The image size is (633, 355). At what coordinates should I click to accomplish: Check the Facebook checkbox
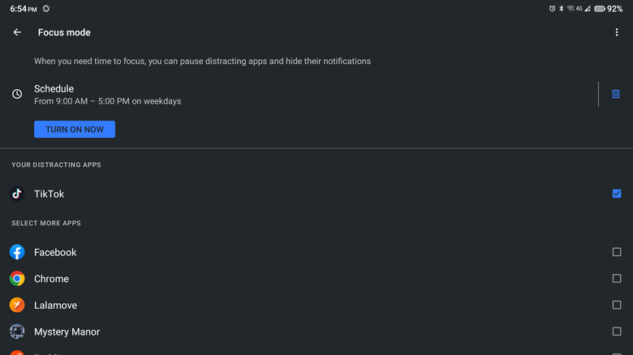pos(617,252)
